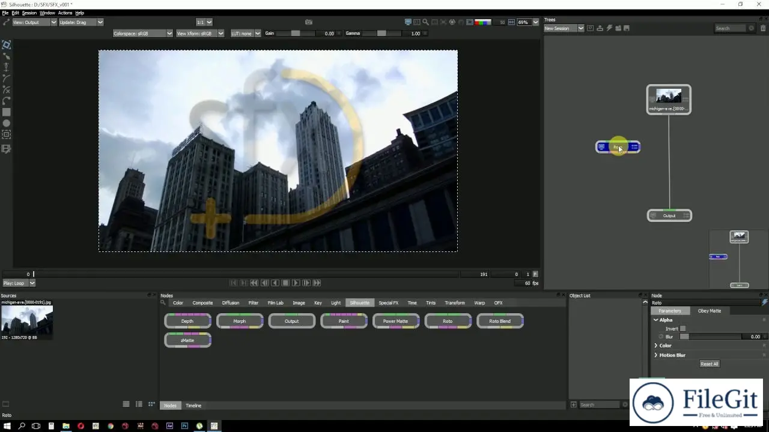
Task: Open the Play: Loop dropdown
Action: coord(19,283)
